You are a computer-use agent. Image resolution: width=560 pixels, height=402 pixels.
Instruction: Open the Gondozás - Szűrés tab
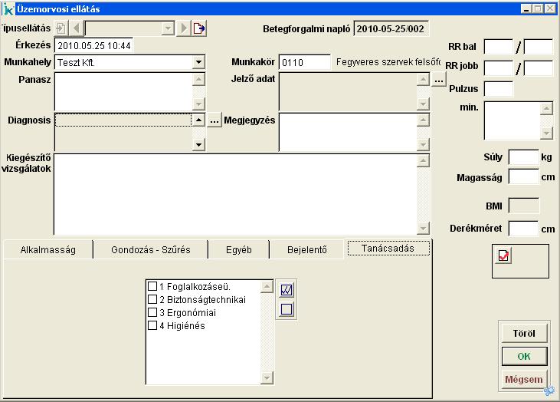click(x=150, y=249)
